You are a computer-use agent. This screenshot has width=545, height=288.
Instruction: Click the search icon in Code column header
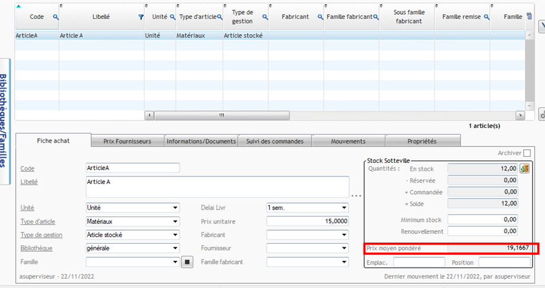56,18
